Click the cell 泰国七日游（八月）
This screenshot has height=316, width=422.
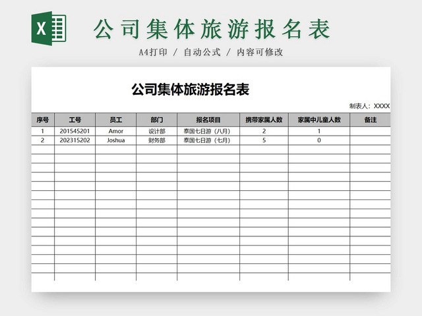pyautogui.click(x=208, y=132)
